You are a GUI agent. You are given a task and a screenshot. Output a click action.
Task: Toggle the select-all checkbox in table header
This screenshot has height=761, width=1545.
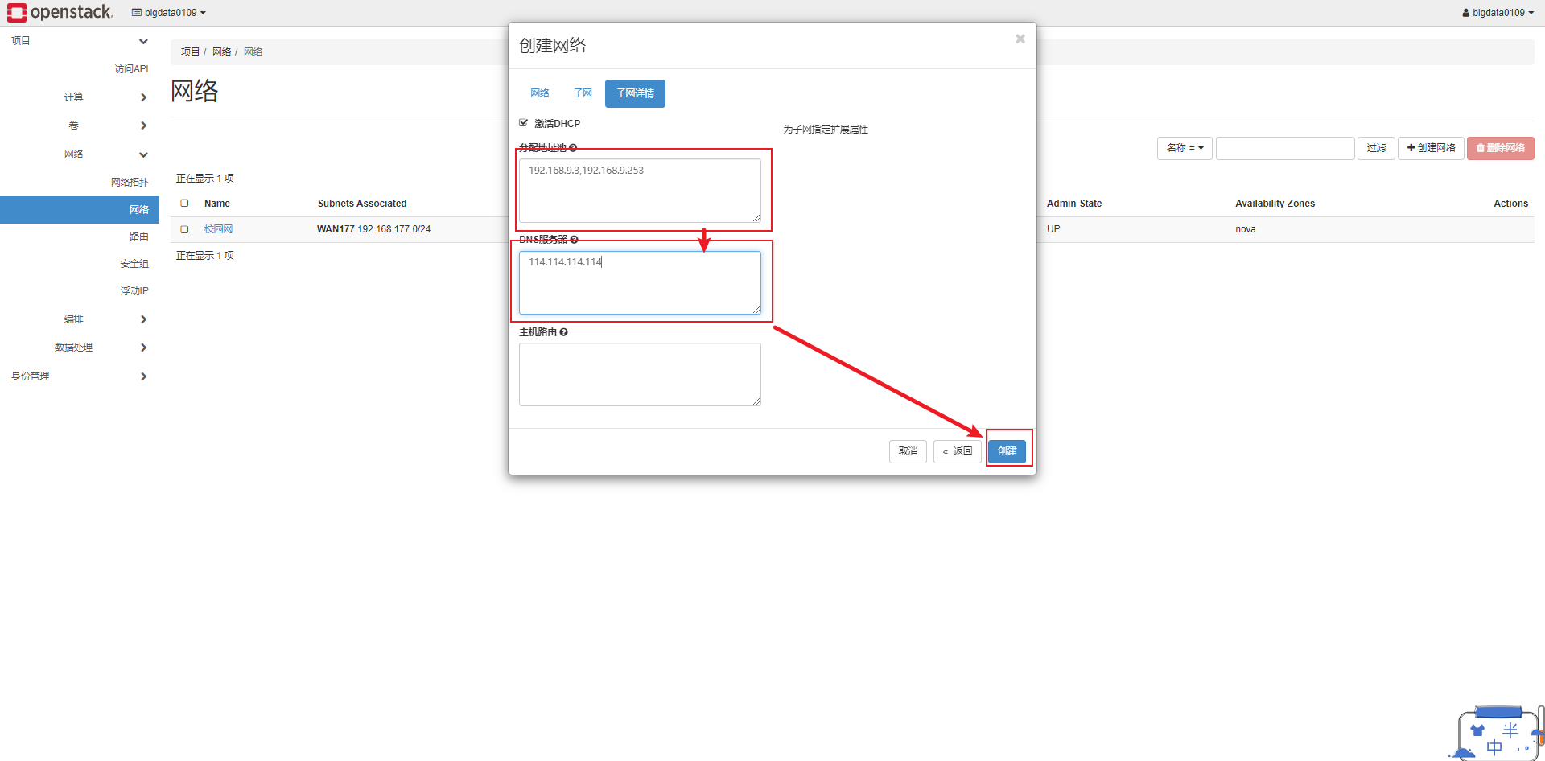point(184,204)
